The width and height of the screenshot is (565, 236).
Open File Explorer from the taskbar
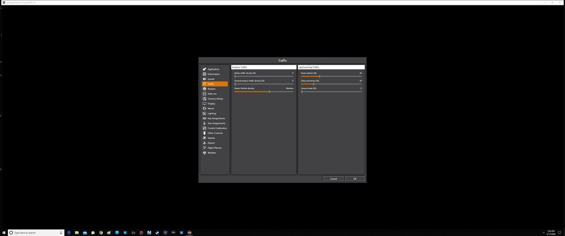click(77, 232)
